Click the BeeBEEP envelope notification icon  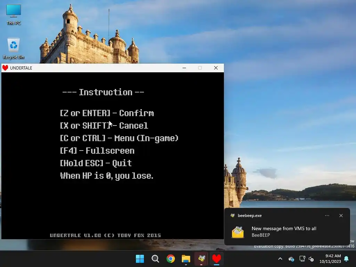238,232
